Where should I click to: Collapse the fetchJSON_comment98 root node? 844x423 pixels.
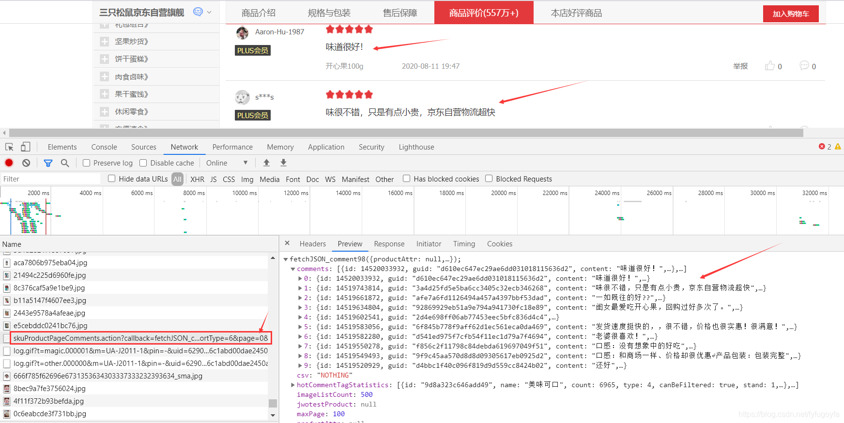click(x=286, y=259)
